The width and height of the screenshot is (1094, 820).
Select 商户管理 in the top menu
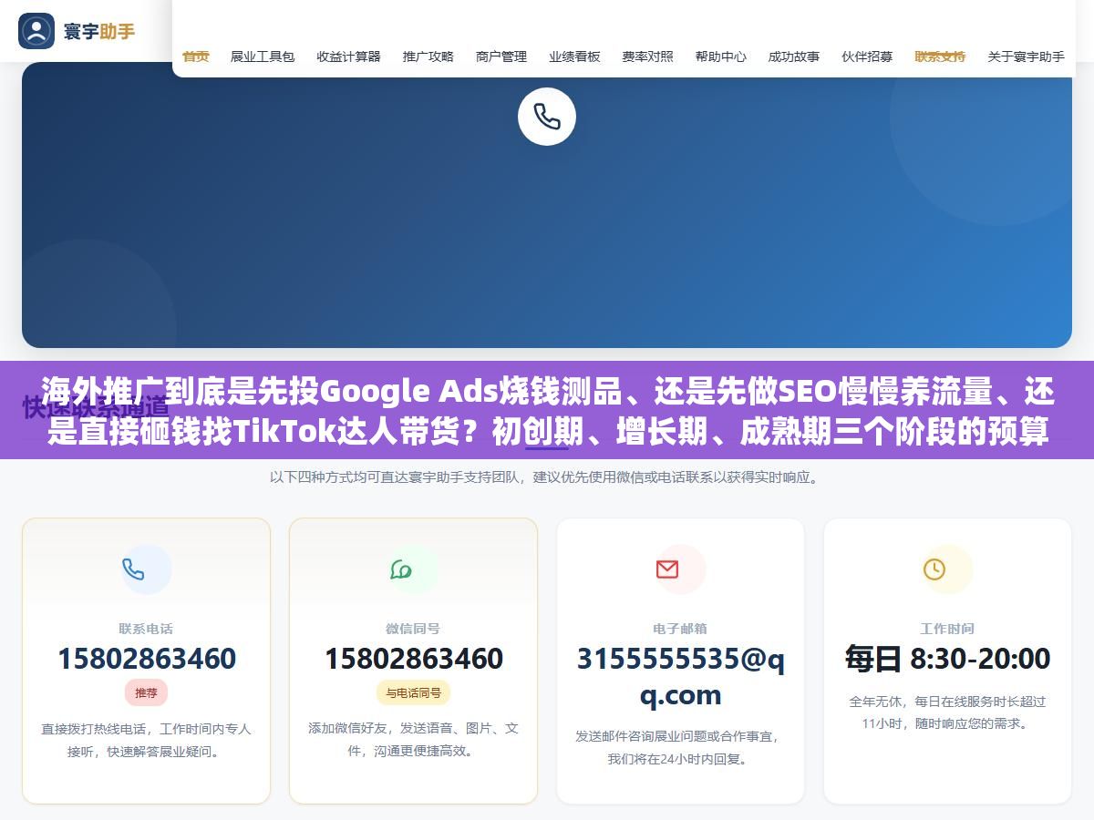[x=501, y=56]
